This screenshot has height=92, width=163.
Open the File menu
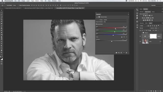tap(15, 1)
